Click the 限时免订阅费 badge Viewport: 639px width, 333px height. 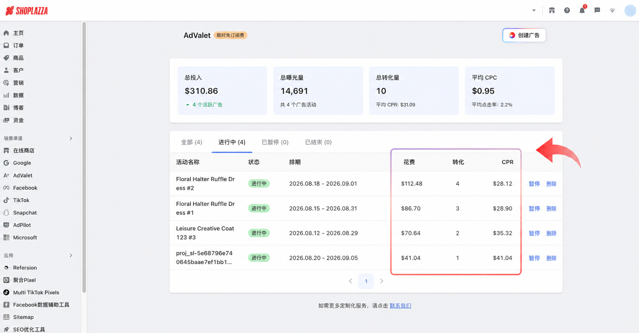pos(230,35)
